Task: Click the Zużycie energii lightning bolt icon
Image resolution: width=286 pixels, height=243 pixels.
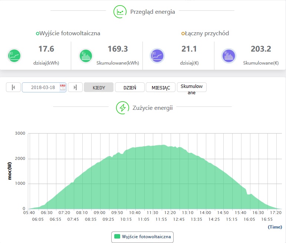Action: 122,108
